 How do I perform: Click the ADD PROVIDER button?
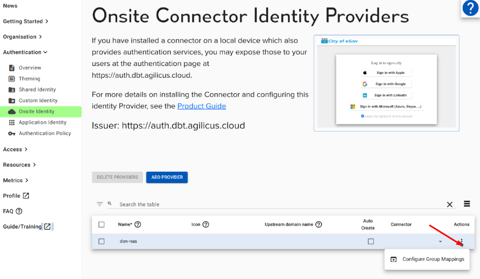pyautogui.click(x=167, y=177)
